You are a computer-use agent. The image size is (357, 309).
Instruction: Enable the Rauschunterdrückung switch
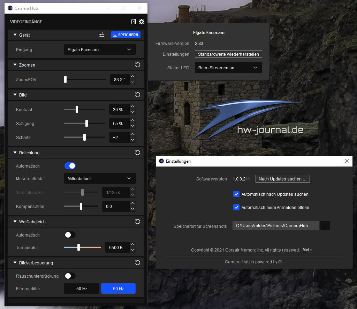point(70,276)
